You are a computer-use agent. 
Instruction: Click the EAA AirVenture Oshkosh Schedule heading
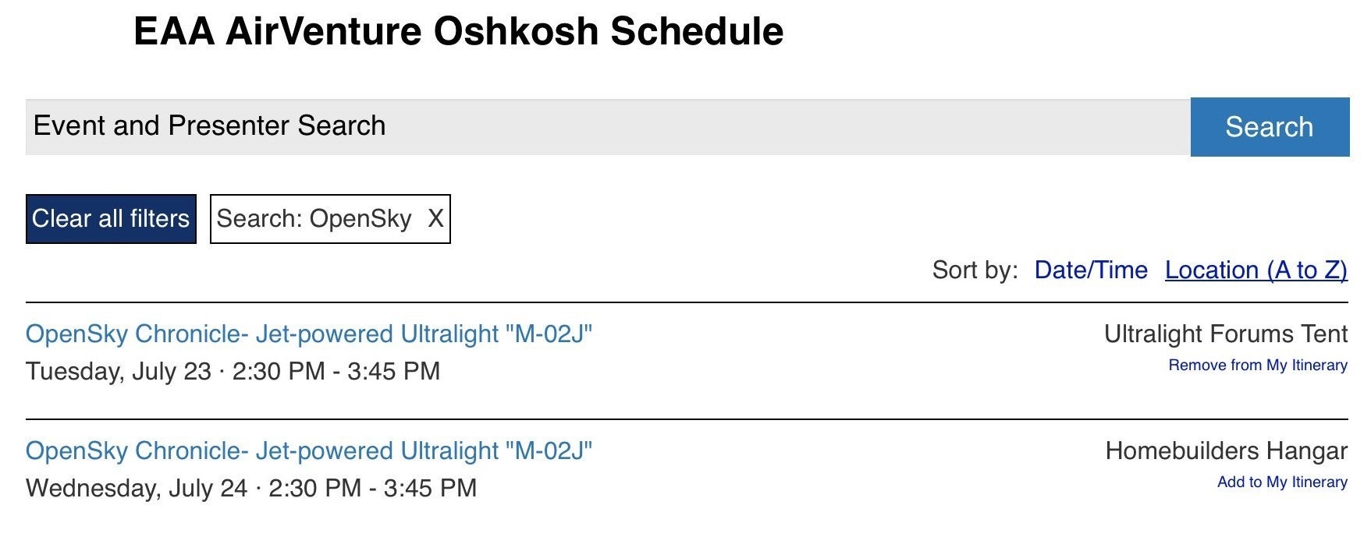coord(458,32)
